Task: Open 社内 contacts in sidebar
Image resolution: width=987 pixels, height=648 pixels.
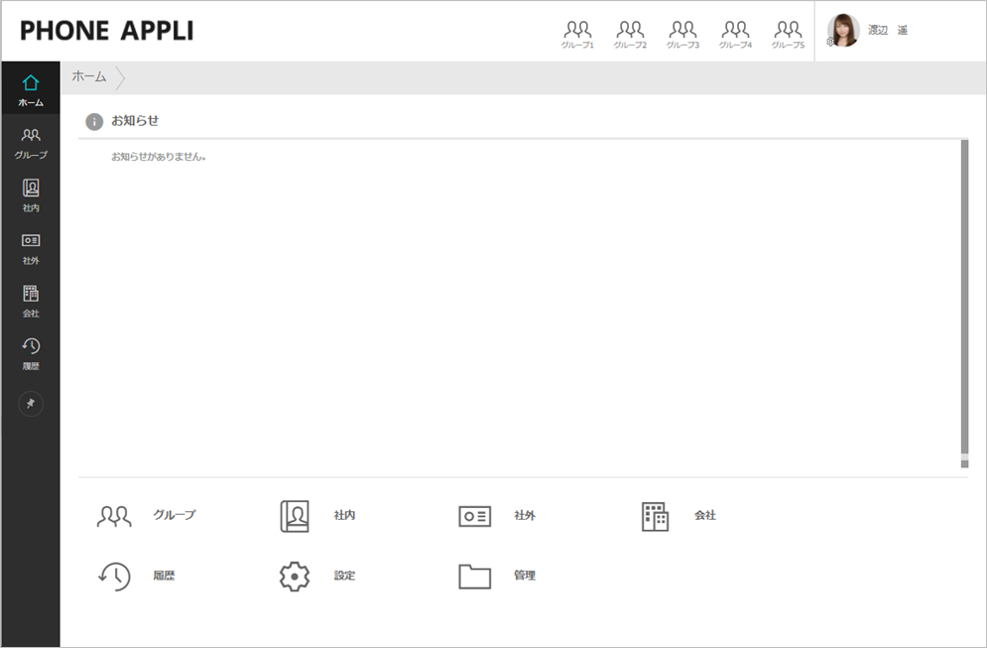Action: point(31,194)
